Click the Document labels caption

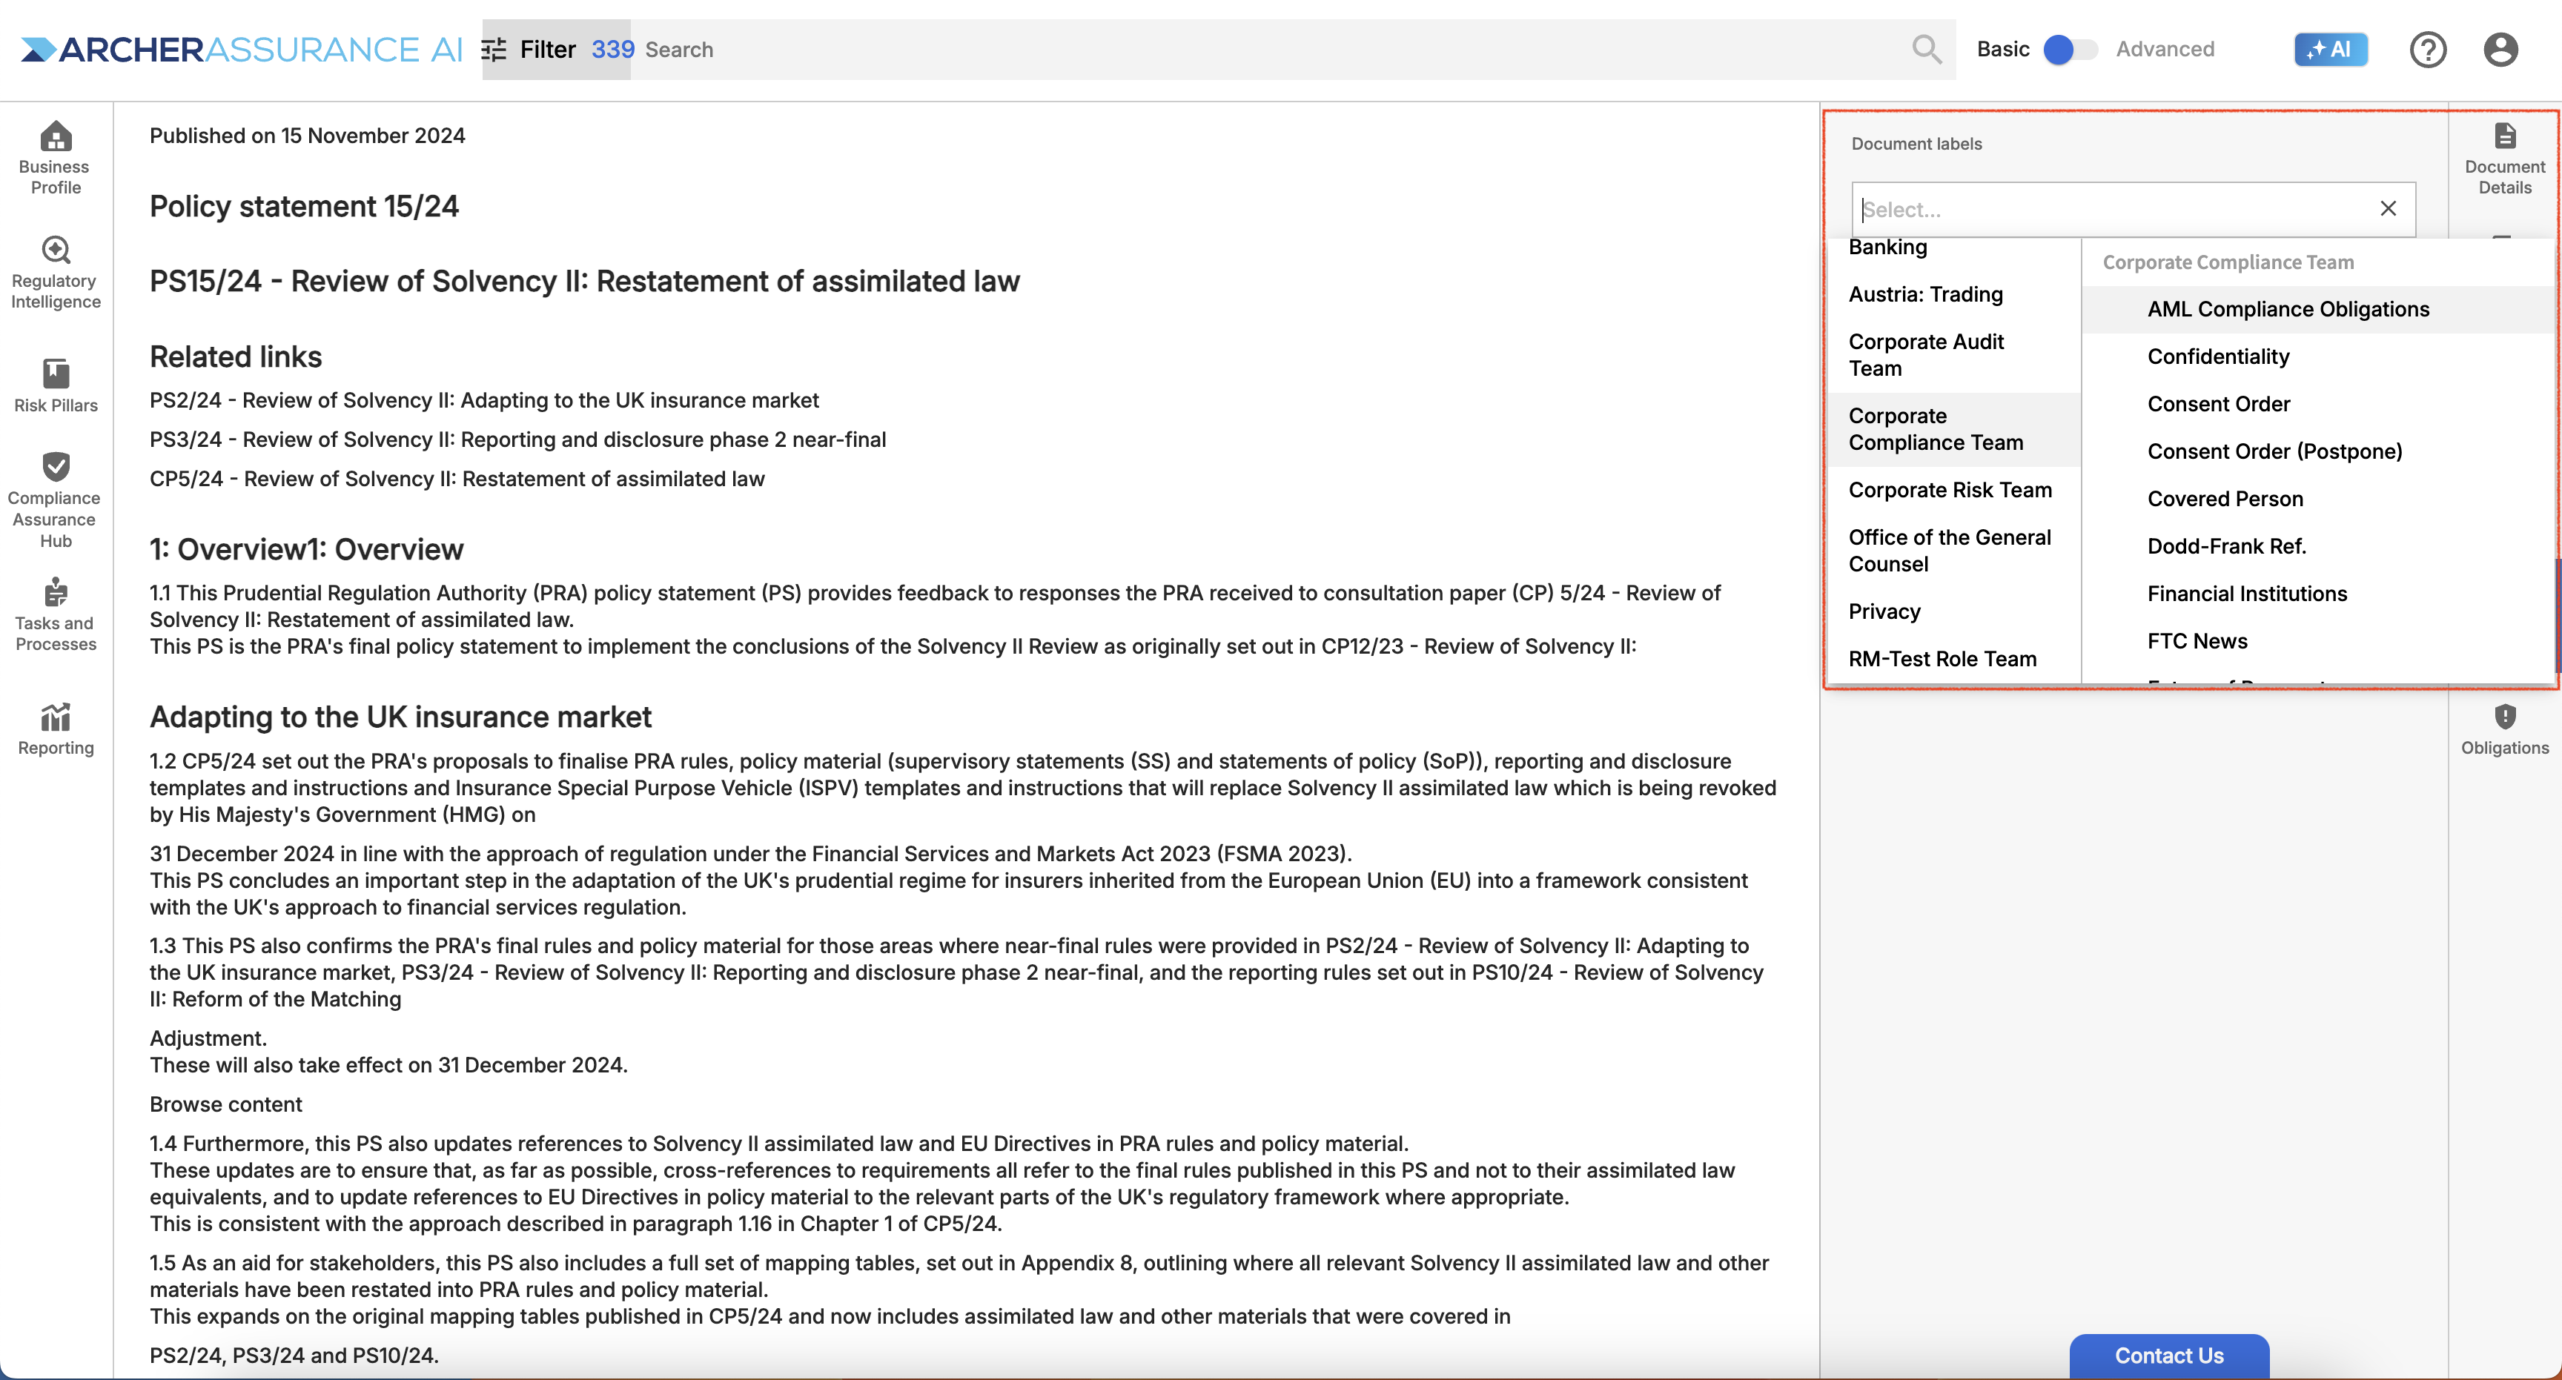[x=1916, y=145]
